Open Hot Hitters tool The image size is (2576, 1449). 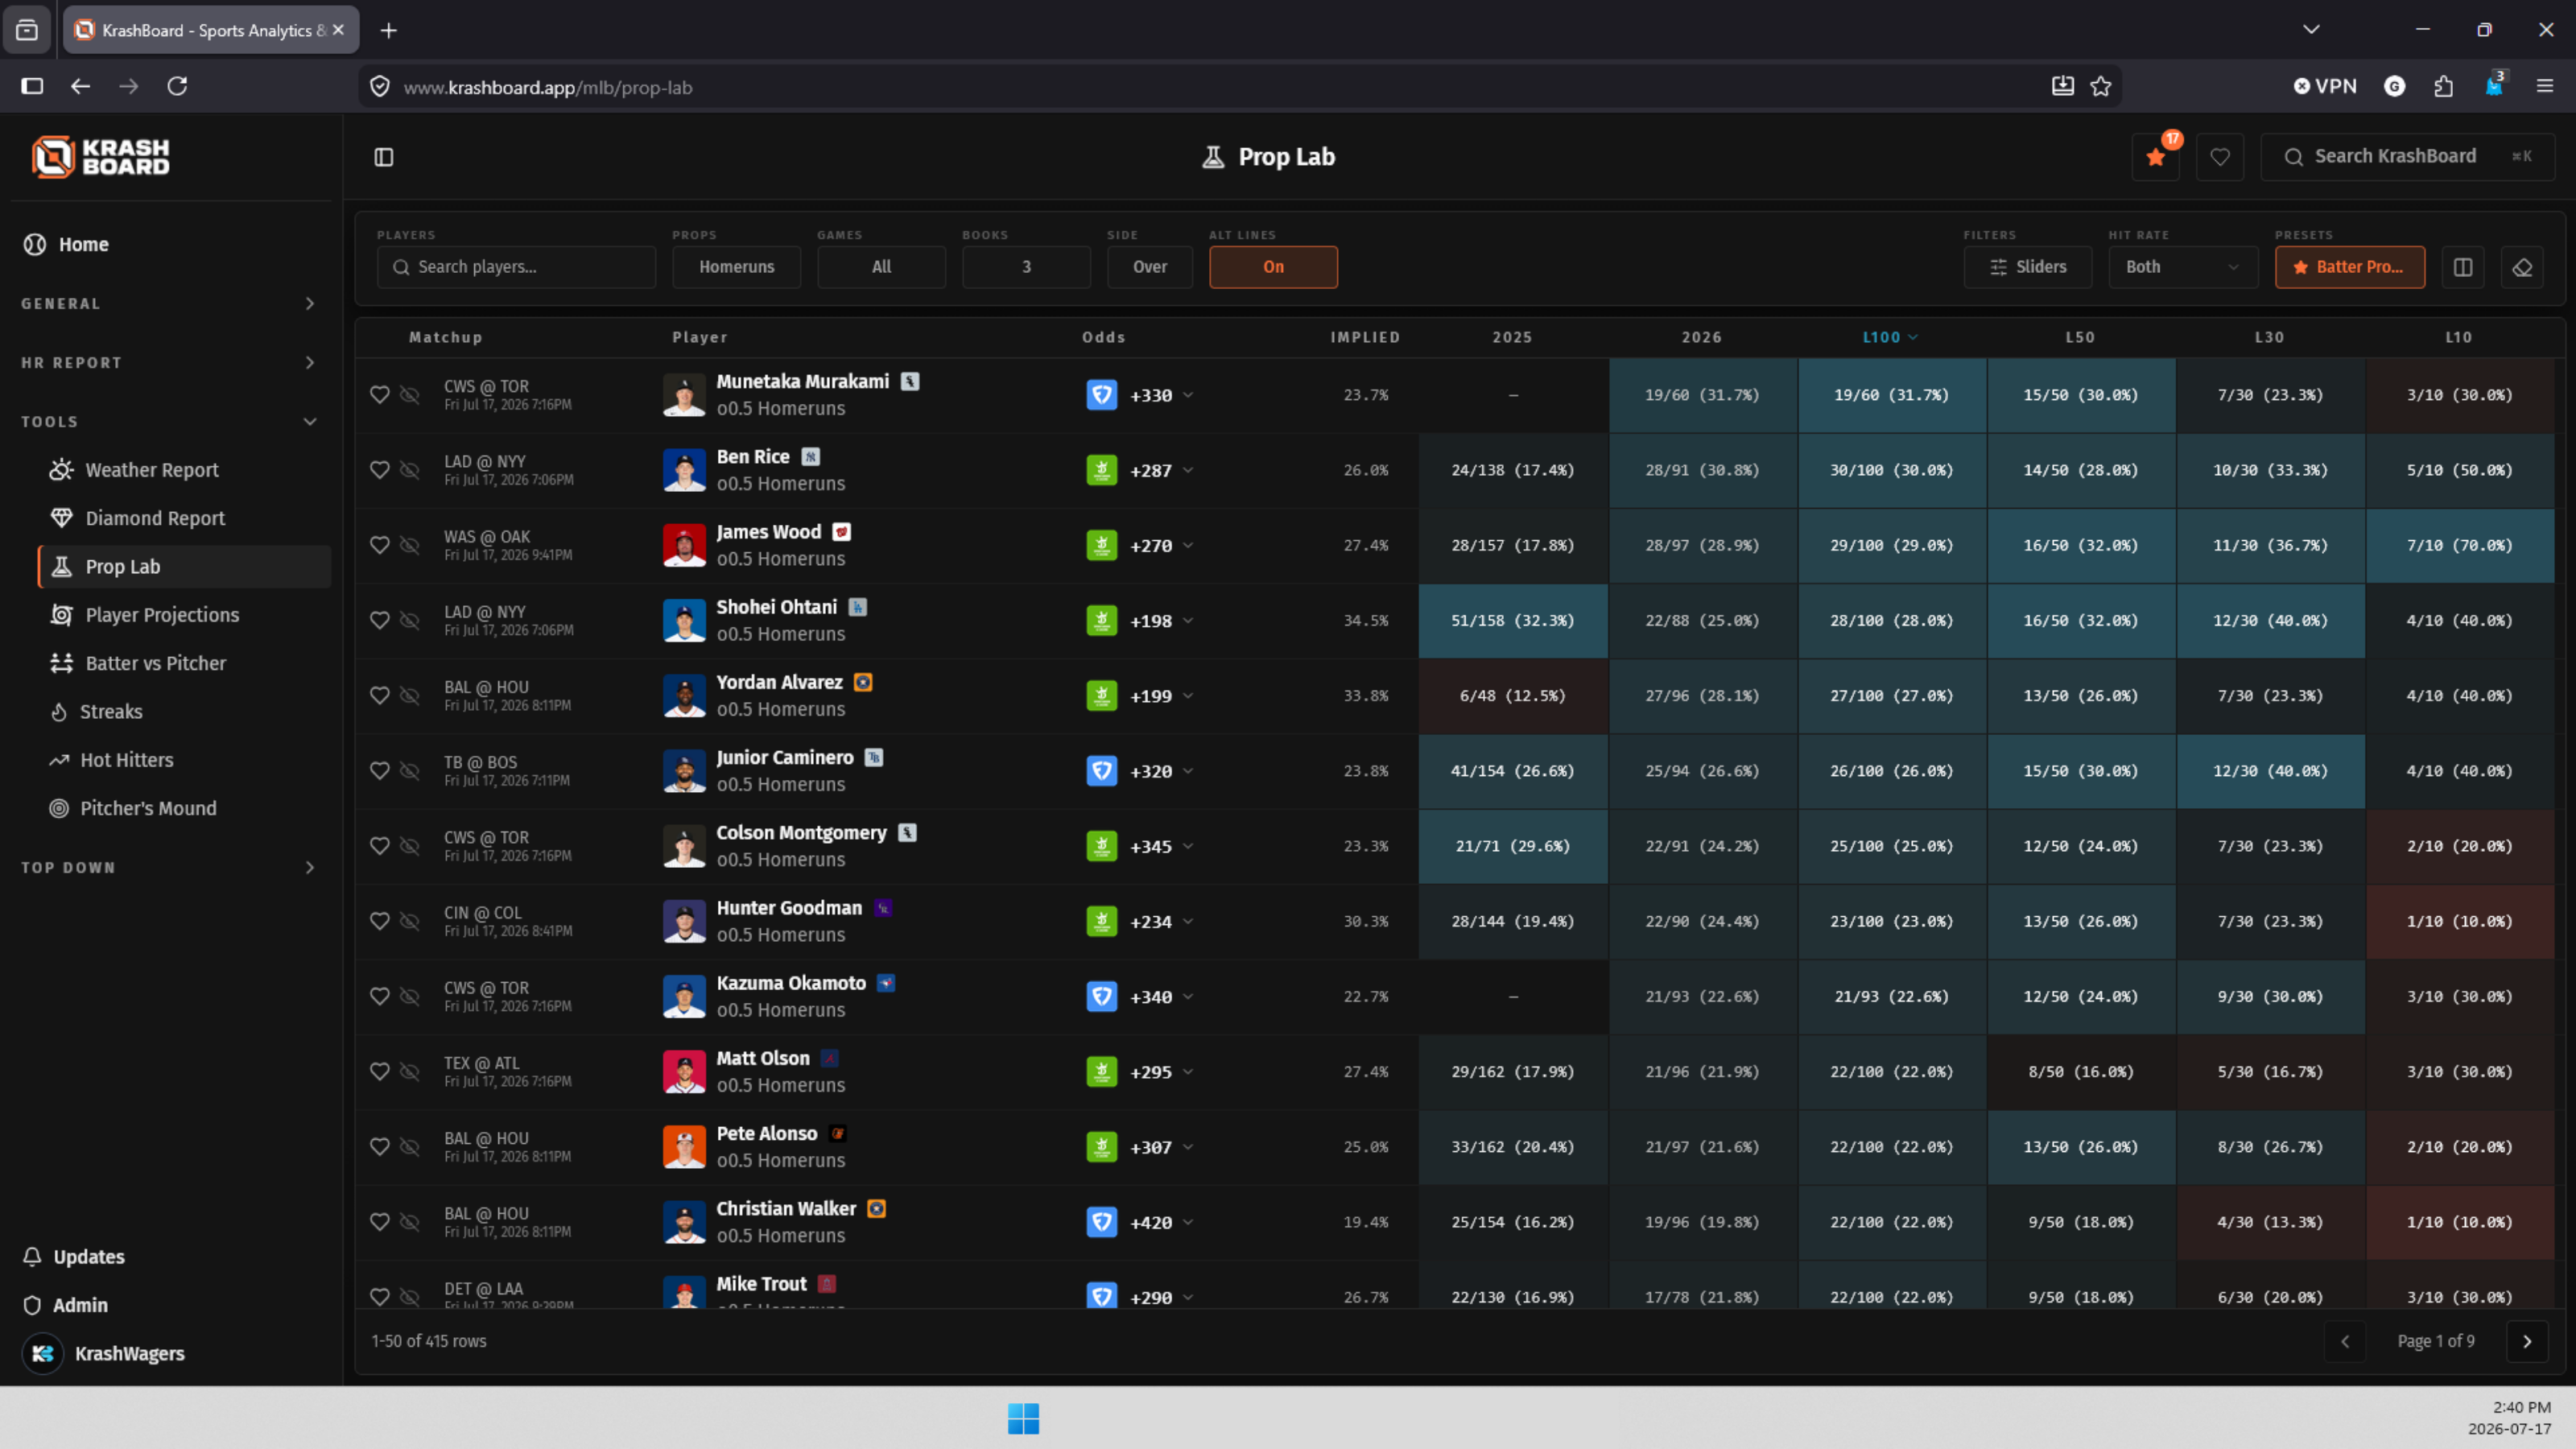126,760
